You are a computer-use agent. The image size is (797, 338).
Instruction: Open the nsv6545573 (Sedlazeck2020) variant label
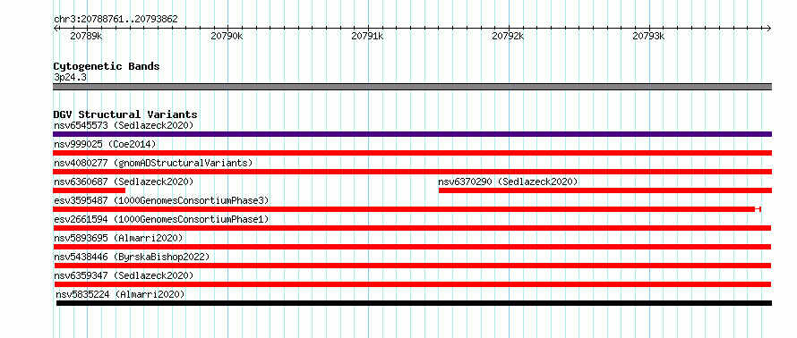pyautogui.click(x=124, y=125)
